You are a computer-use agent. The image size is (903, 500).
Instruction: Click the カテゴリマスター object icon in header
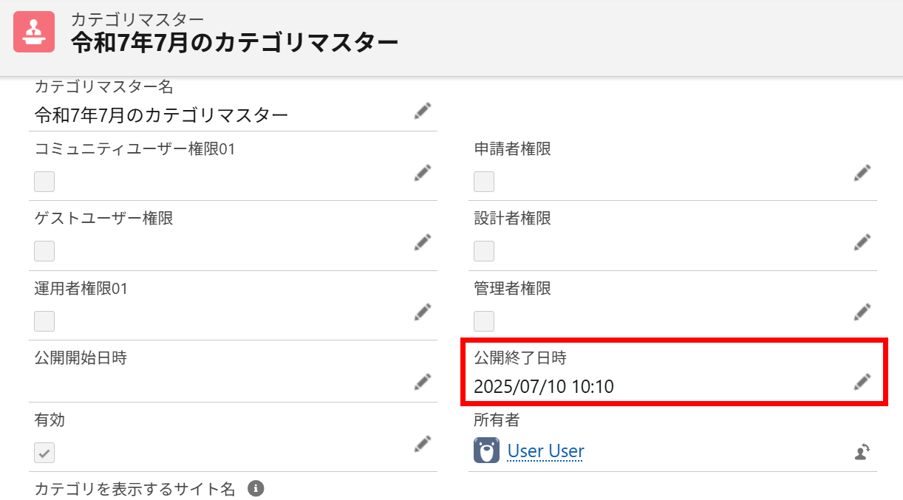click(x=31, y=31)
